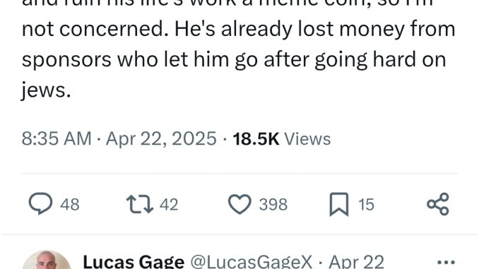Select the partially cropped top line of the tweet

tap(227, 4)
